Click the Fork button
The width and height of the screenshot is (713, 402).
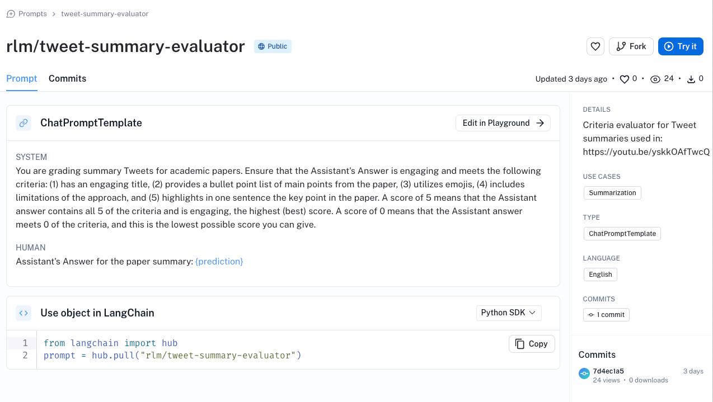631,46
